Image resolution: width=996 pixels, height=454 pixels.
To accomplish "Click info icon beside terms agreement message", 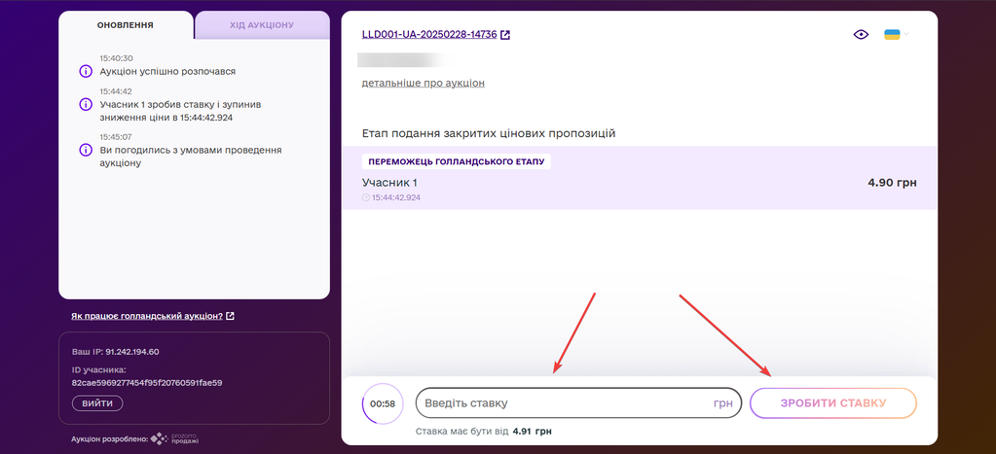I will [x=85, y=150].
